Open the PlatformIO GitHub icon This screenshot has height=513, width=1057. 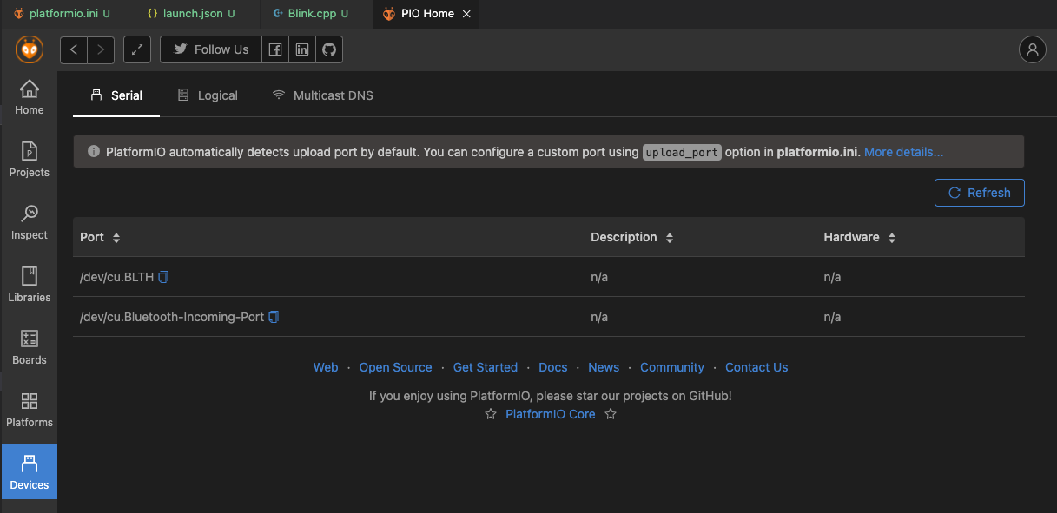tap(329, 49)
